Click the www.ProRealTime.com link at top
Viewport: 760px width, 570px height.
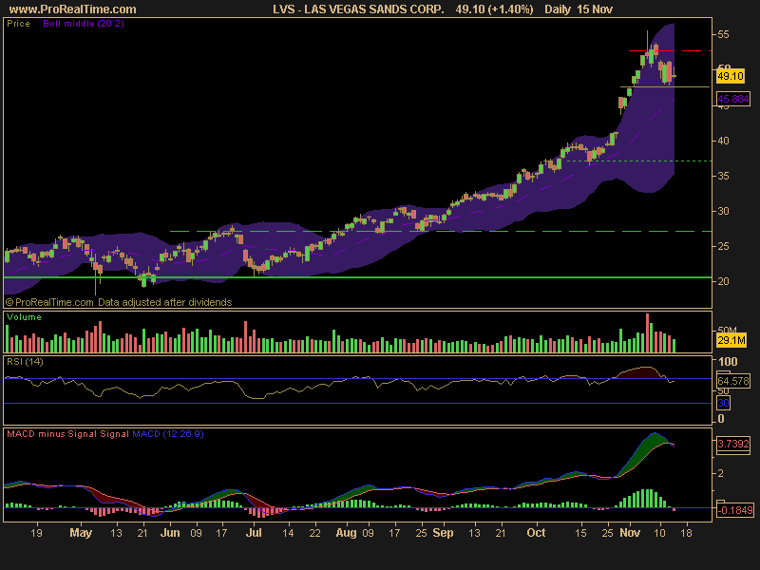(x=73, y=9)
